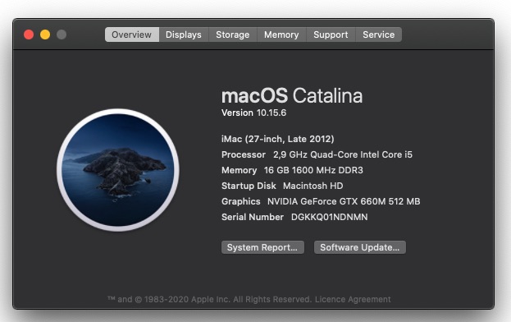Click the macOS Catalina island icon
This screenshot has height=322, width=511.
pos(118,170)
